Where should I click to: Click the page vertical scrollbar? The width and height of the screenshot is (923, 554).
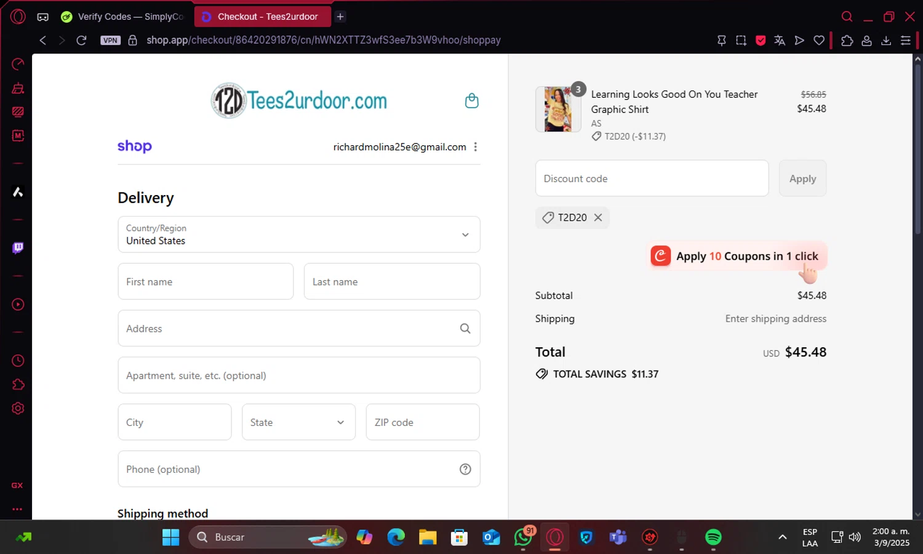click(x=917, y=148)
